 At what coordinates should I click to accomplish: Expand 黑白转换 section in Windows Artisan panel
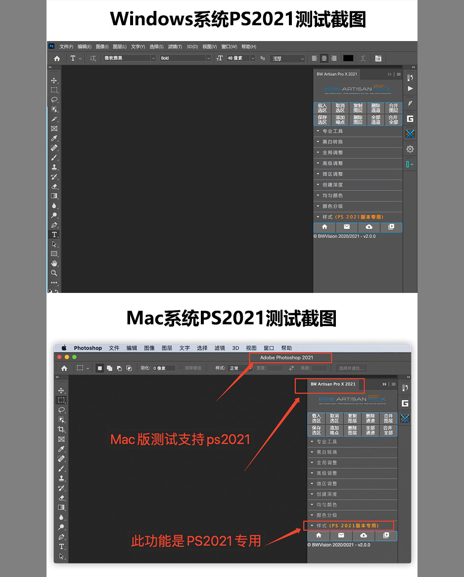pos(358,142)
